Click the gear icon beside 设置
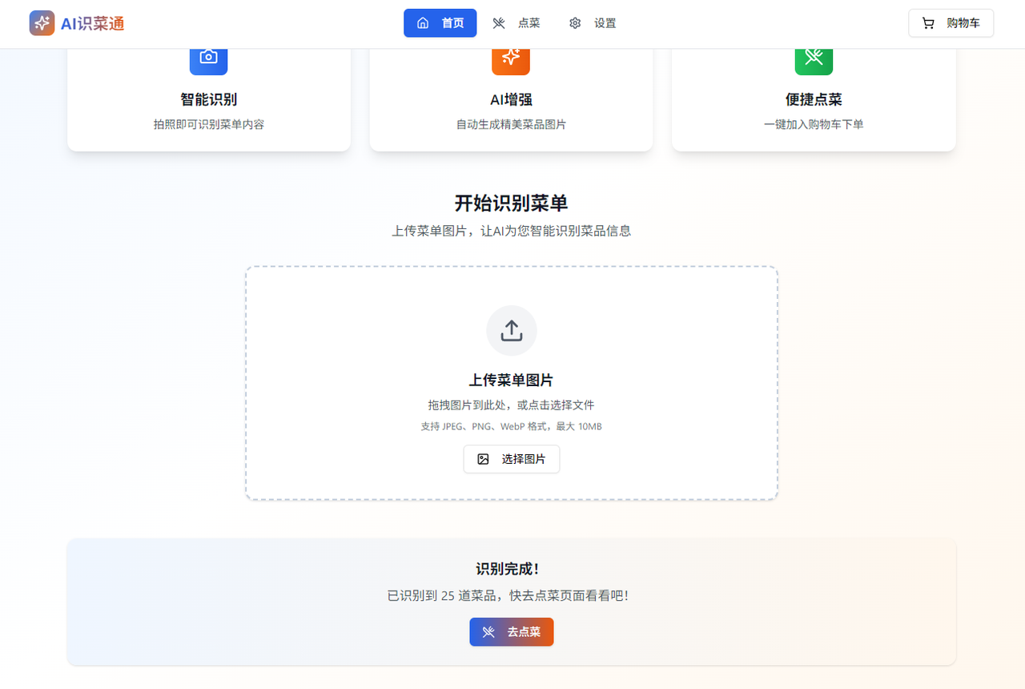 pos(575,23)
